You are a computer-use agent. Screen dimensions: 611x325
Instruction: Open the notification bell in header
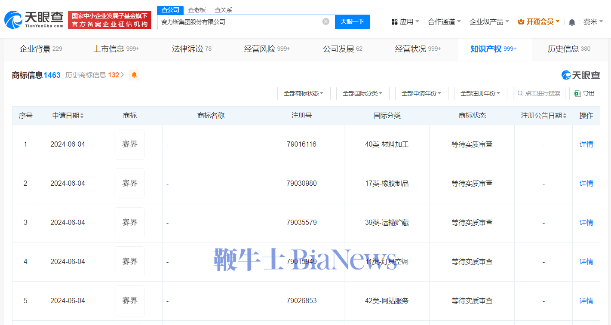click(x=572, y=22)
